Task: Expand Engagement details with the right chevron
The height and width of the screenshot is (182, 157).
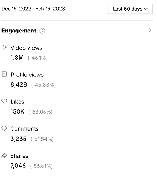Action: (x=150, y=30)
